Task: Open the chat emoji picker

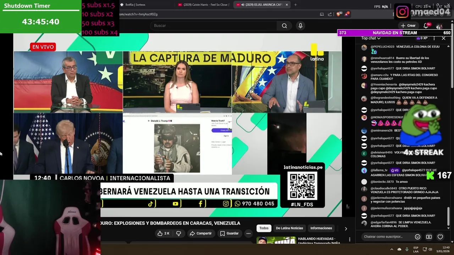Action: pos(417,237)
